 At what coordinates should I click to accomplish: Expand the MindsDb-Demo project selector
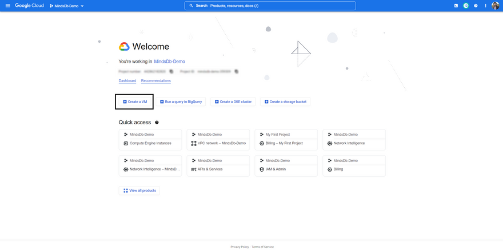click(67, 6)
